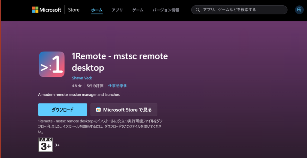Go to the ゲーム tab

point(138,10)
